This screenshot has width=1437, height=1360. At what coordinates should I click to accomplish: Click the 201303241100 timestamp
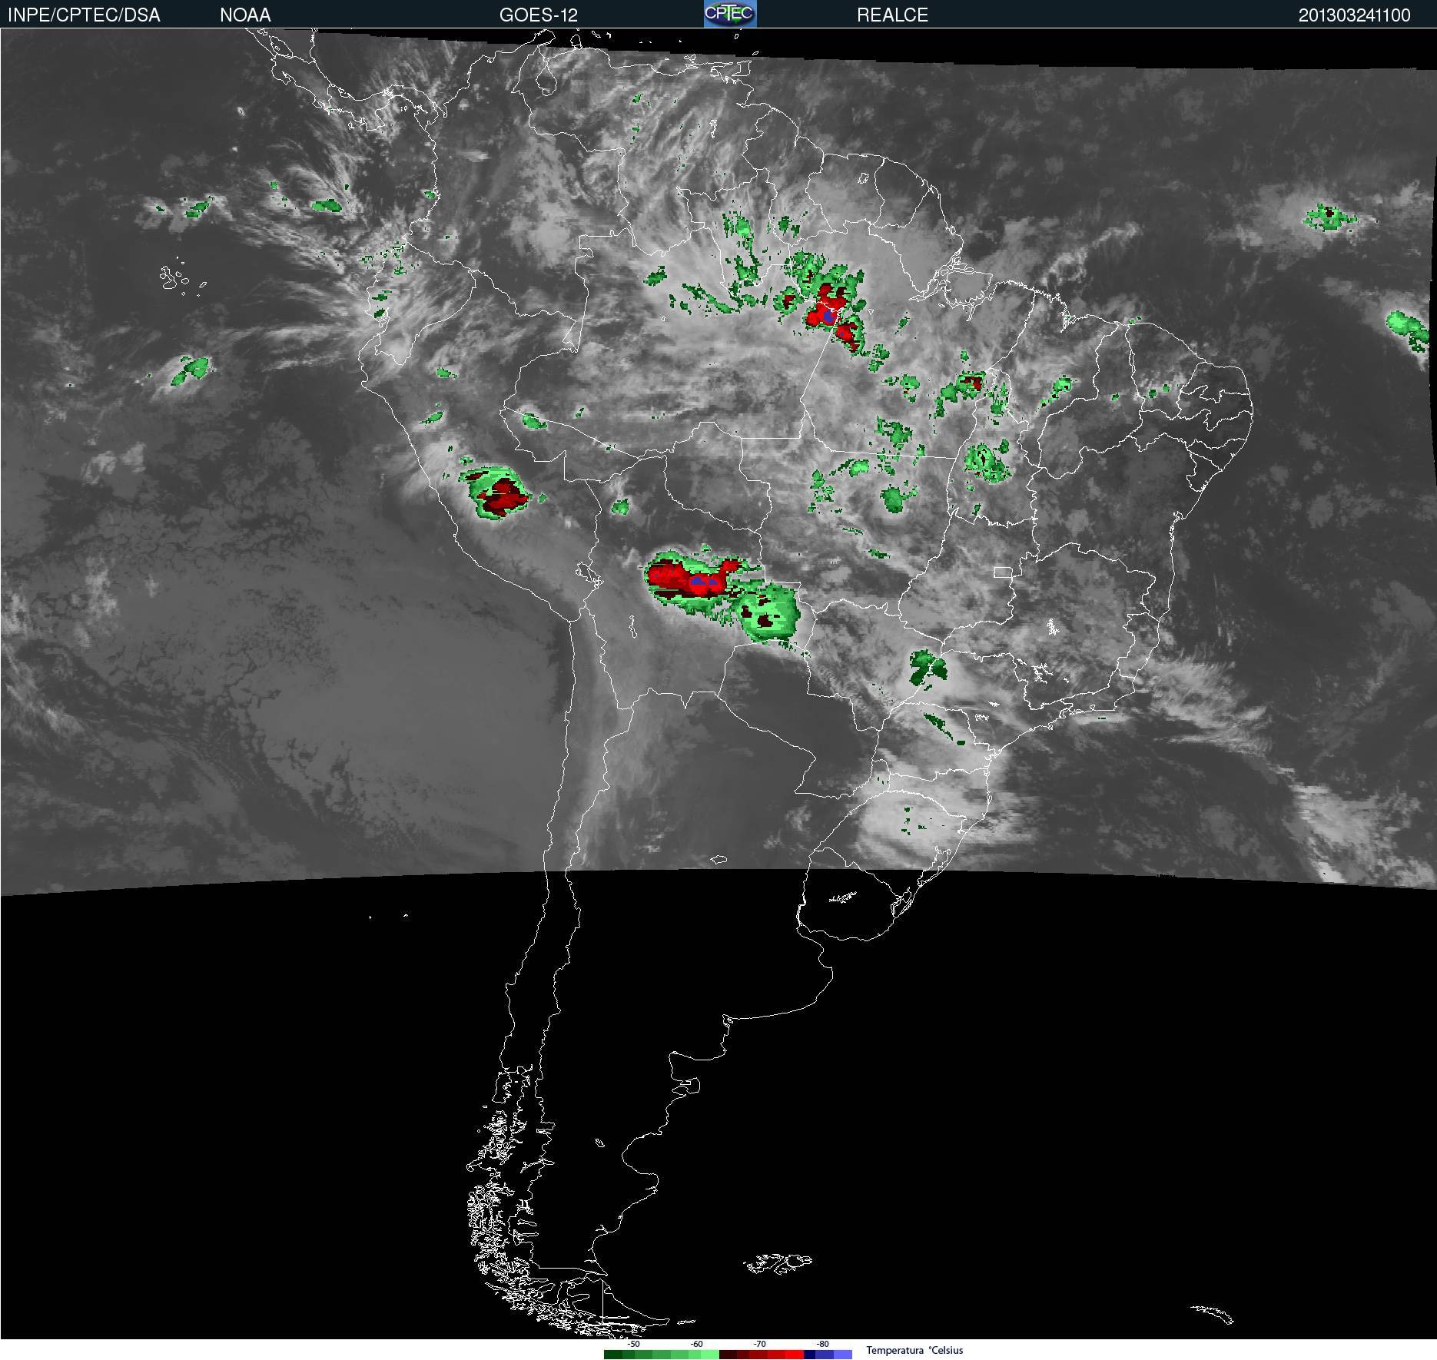[x=1355, y=15]
